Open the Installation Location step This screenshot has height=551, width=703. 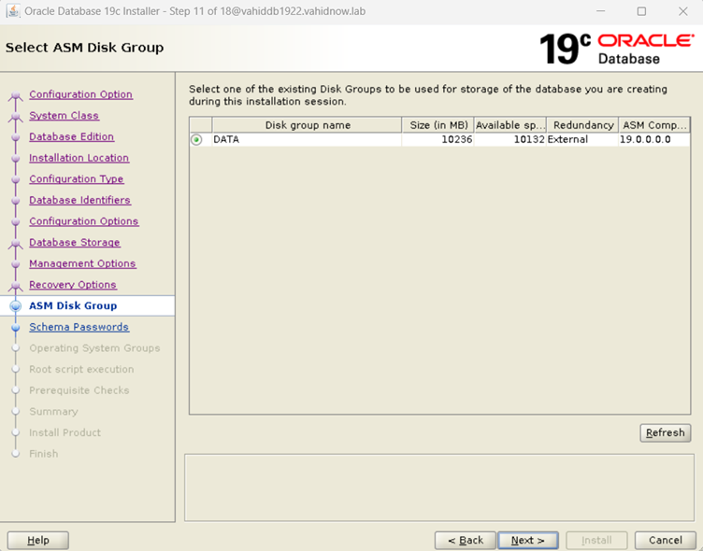point(79,159)
